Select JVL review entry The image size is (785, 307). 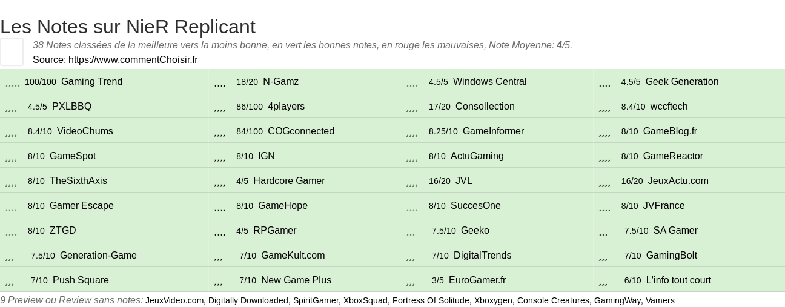point(463,181)
